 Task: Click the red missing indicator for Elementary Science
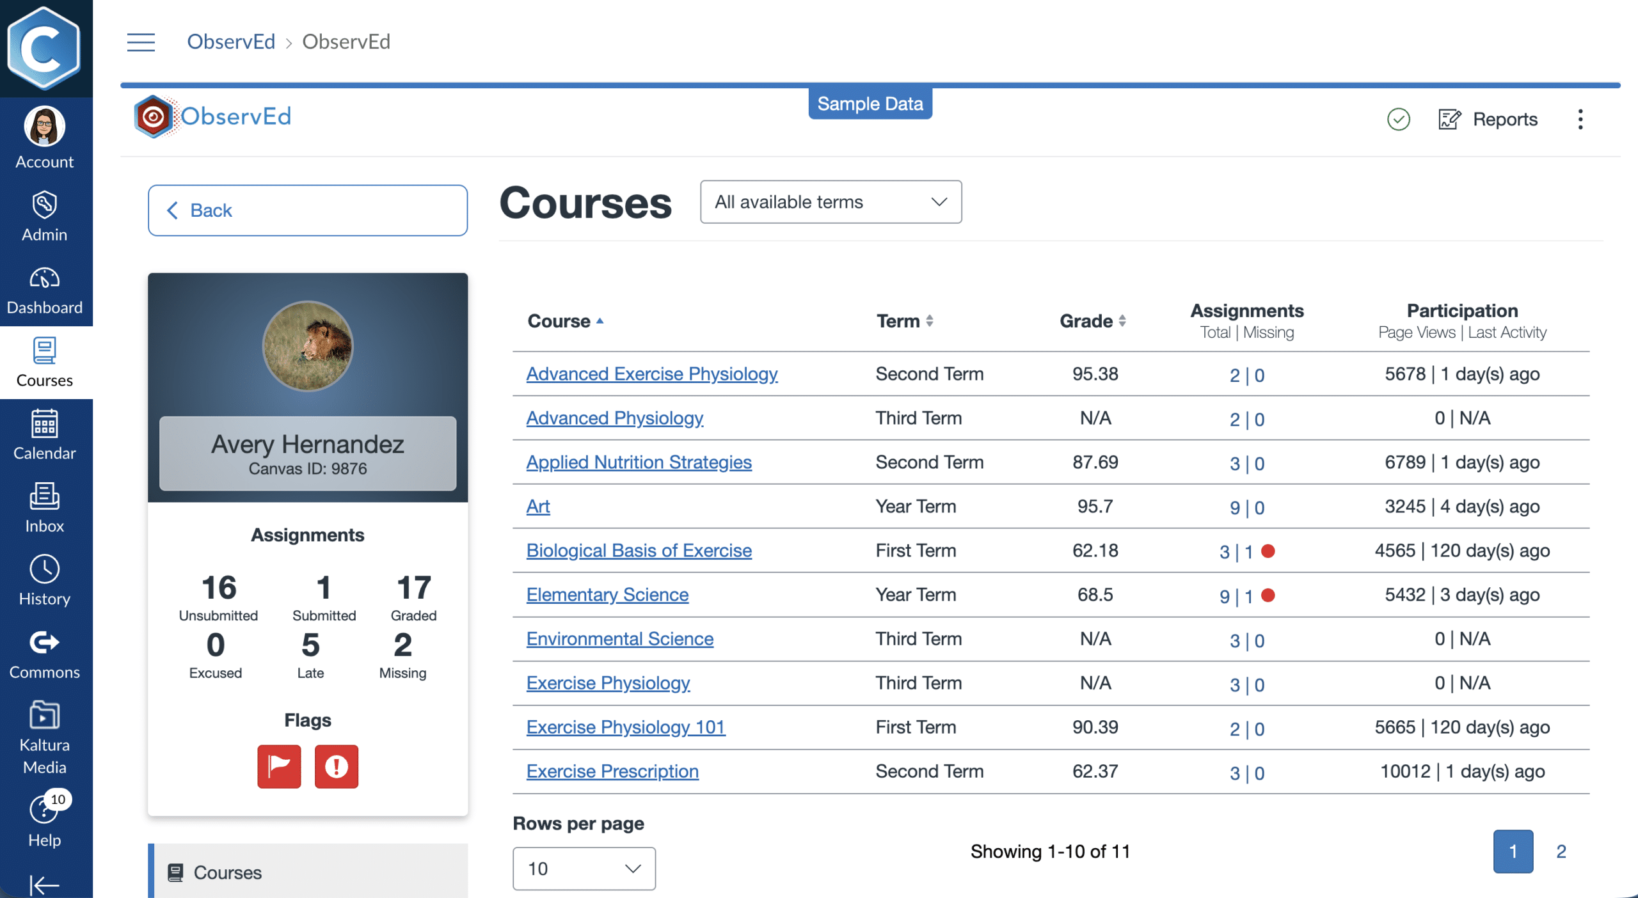click(1268, 595)
